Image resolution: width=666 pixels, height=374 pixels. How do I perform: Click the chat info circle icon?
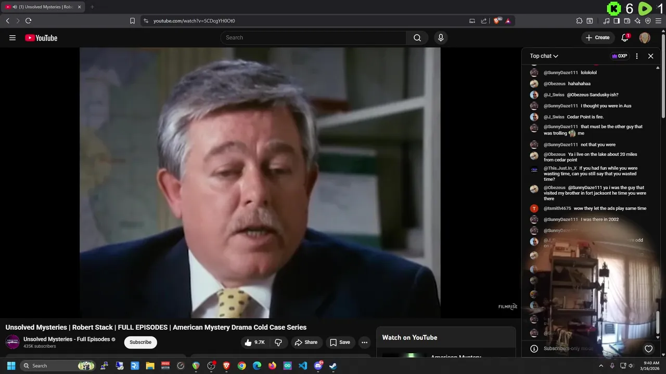[x=534, y=349]
